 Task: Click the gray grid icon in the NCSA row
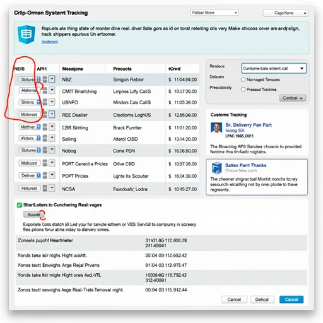pos(45,188)
